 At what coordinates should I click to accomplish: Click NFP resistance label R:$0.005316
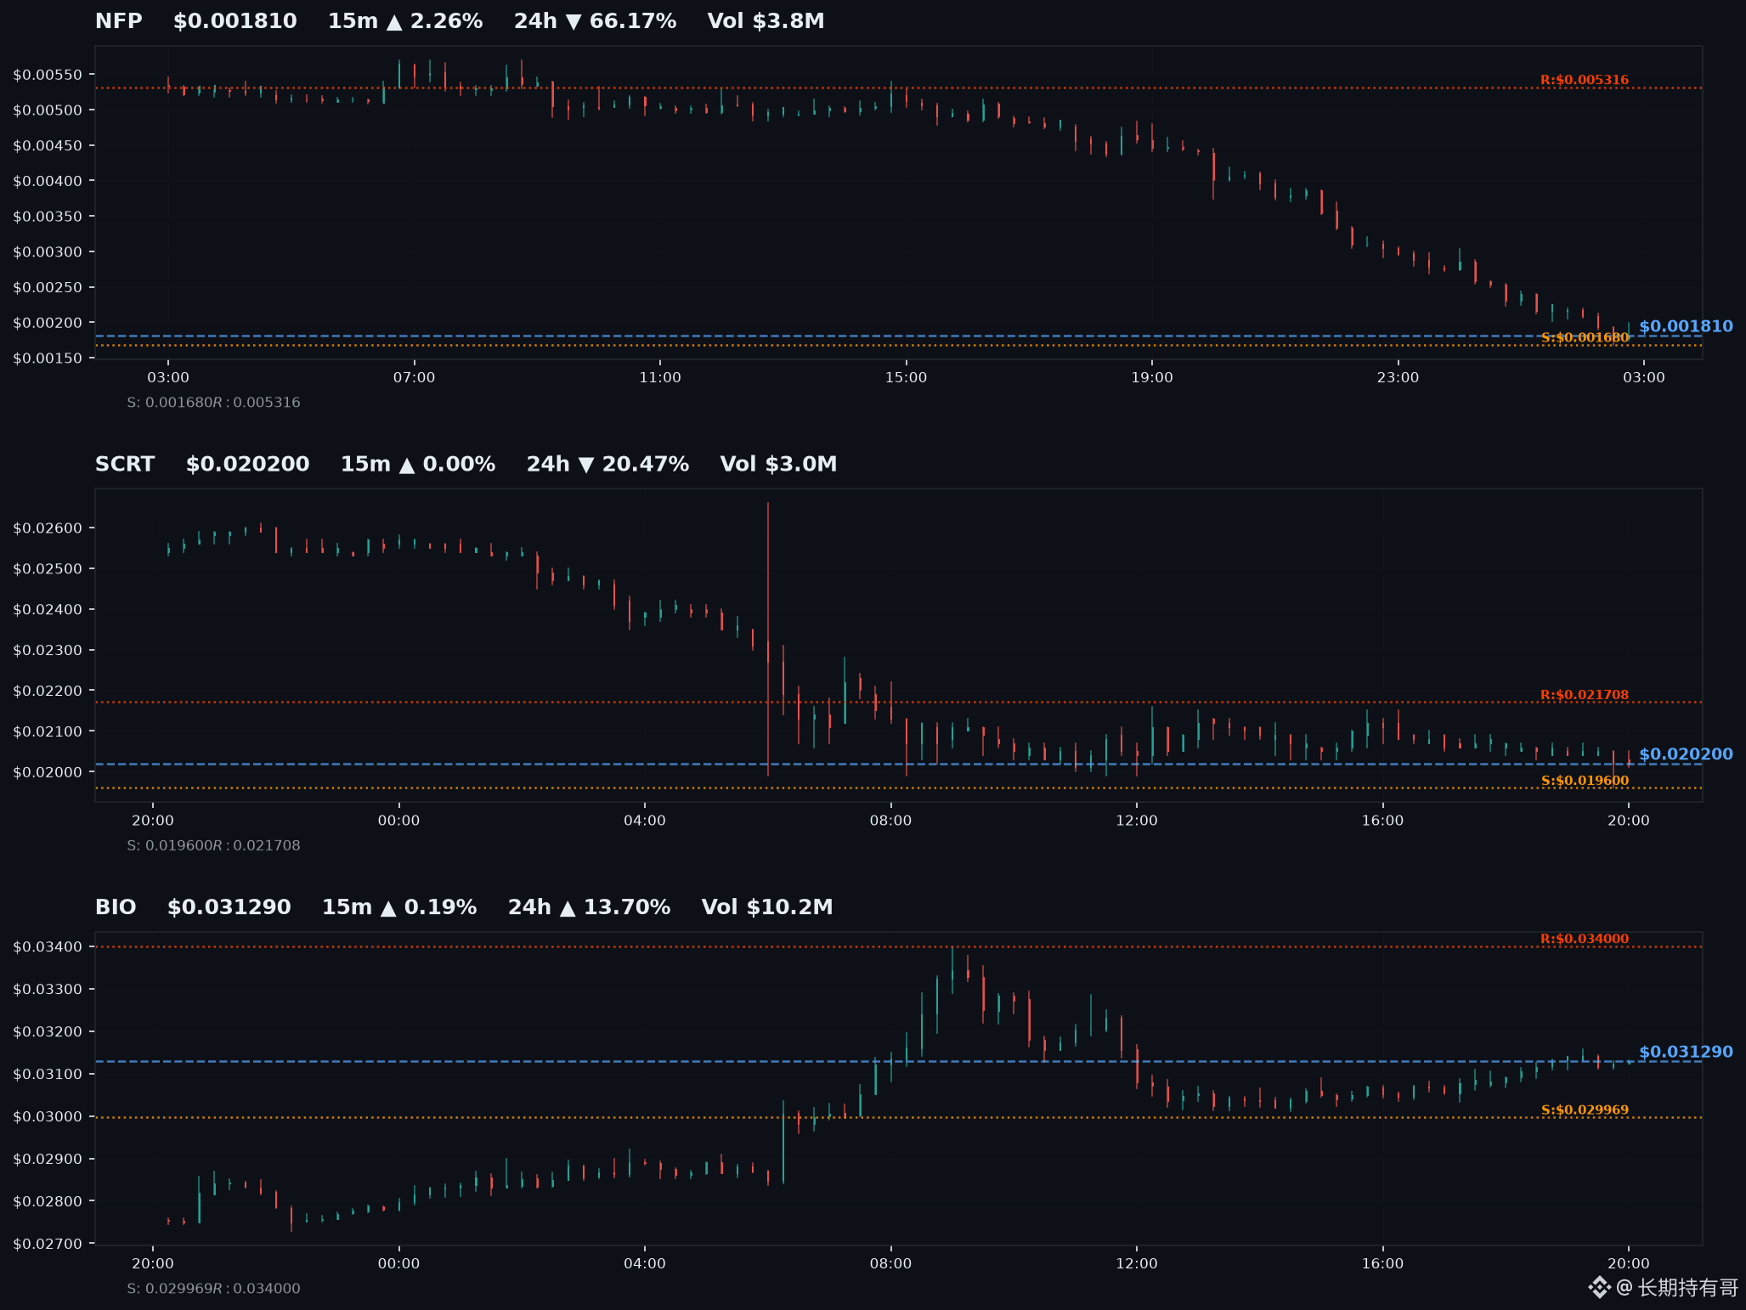coord(1585,80)
